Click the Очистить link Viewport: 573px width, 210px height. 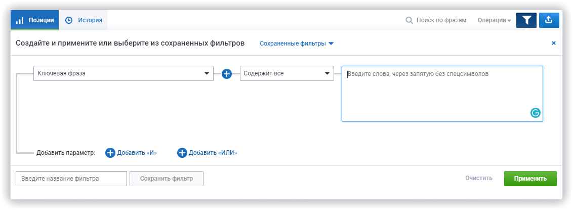[x=479, y=178]
